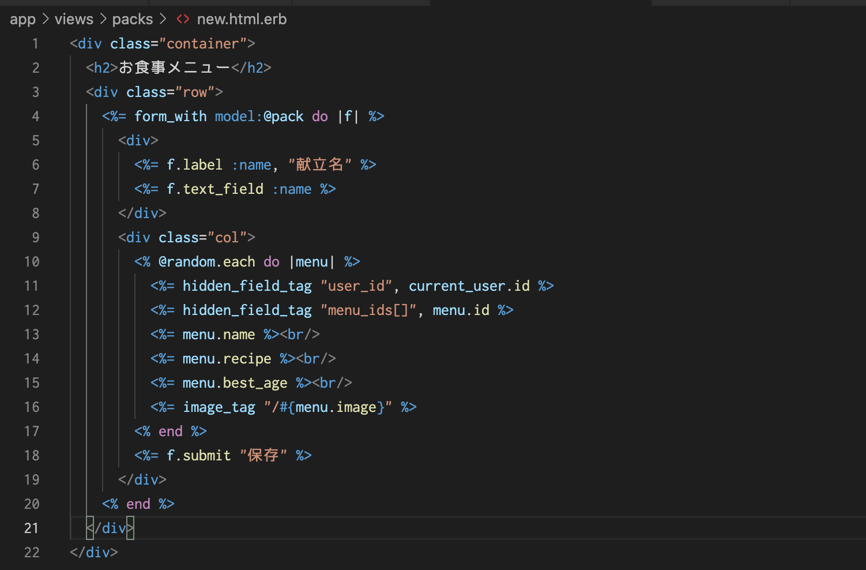Click the end keyword on line 17
866x570 pixels.
[171, 432]
